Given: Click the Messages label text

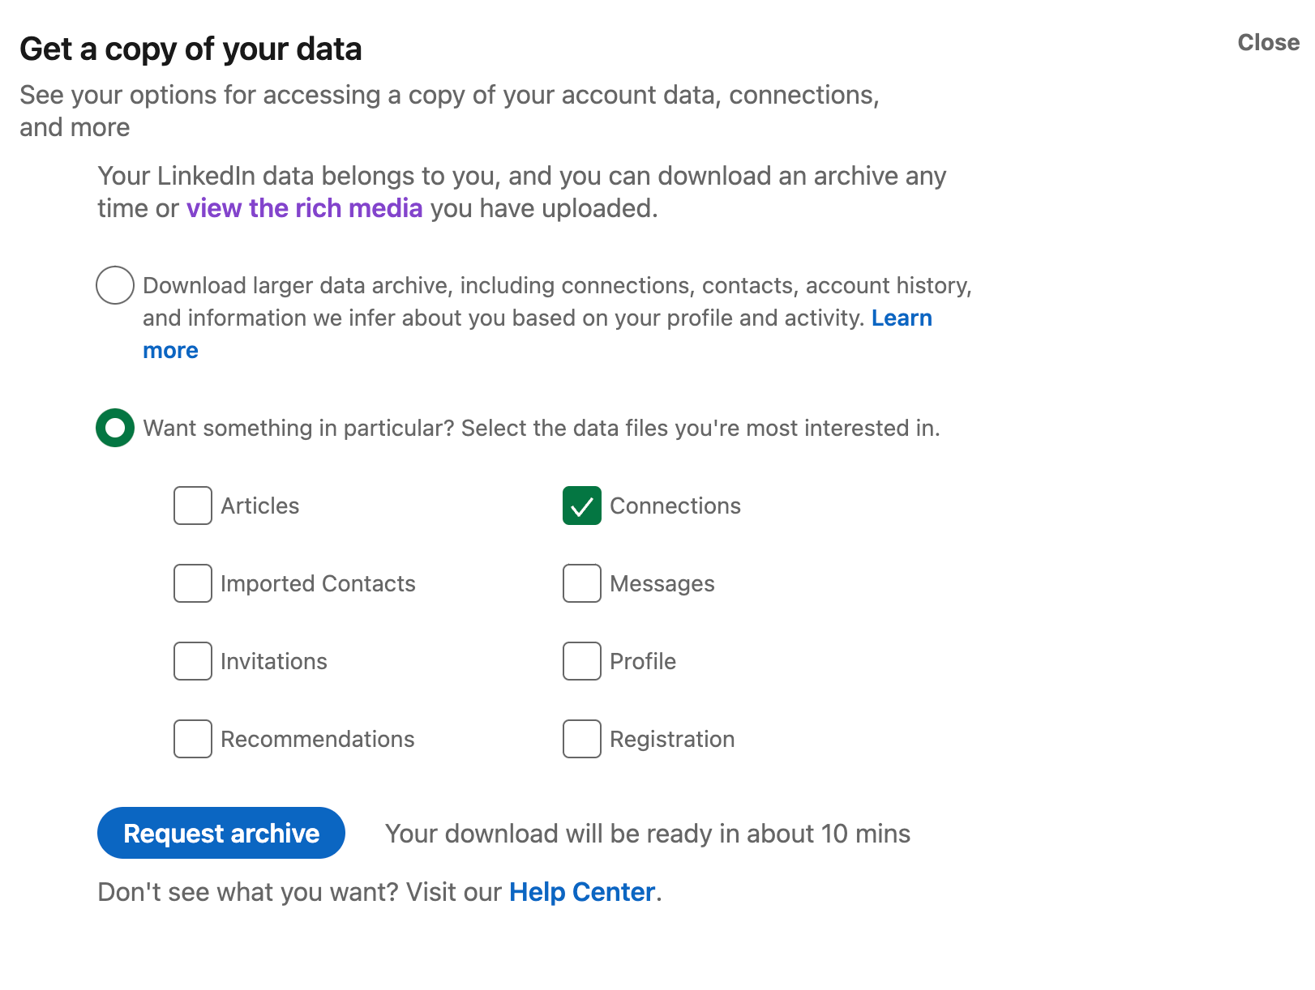Looking at the screenshot, I should [662, 583].
